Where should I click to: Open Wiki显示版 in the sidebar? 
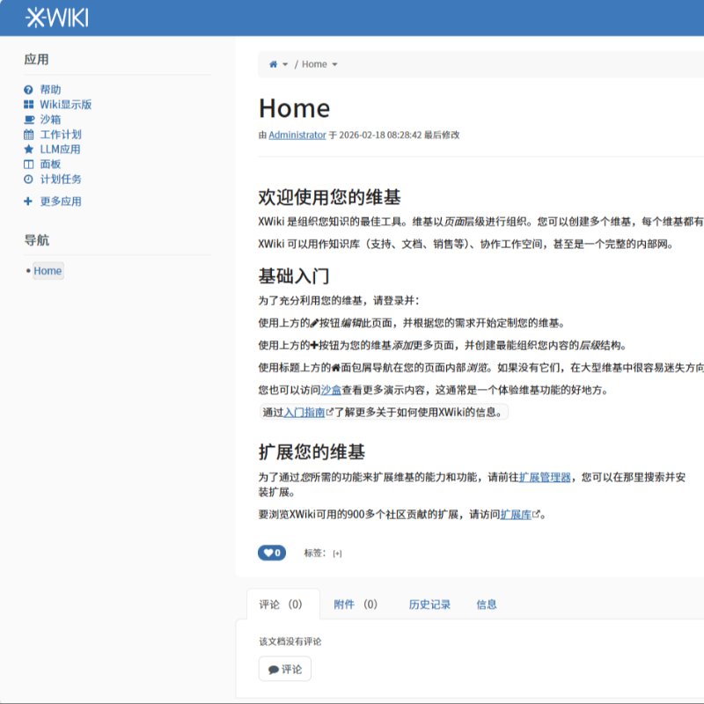click(65, 105)
